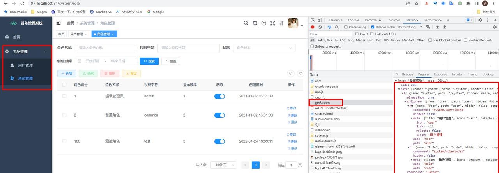Switch to the Console DevTools tab
Image resolution: width=499 pixels, height=173 pixels.
[353, 20]
